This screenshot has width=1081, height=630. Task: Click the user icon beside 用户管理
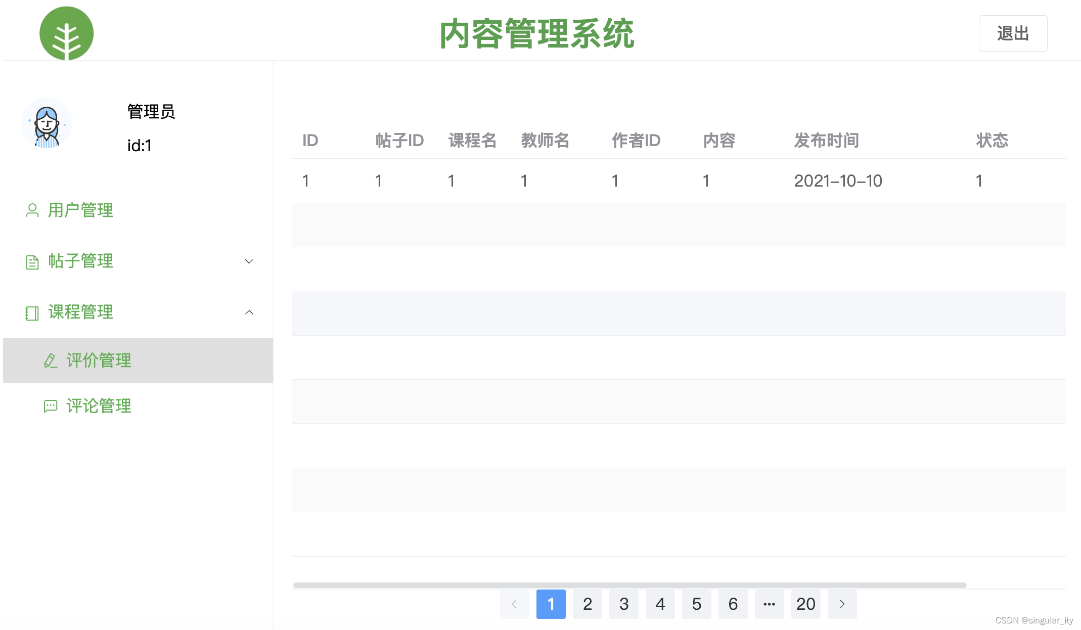click(32, 210)
